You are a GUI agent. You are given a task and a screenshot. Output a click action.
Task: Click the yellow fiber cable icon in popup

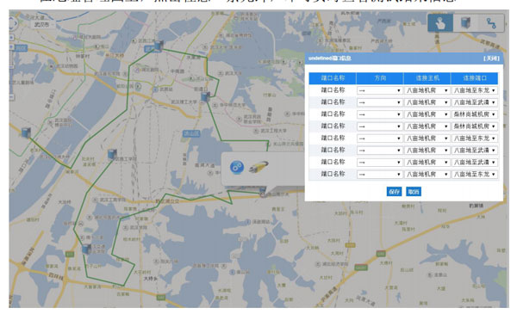258,167
